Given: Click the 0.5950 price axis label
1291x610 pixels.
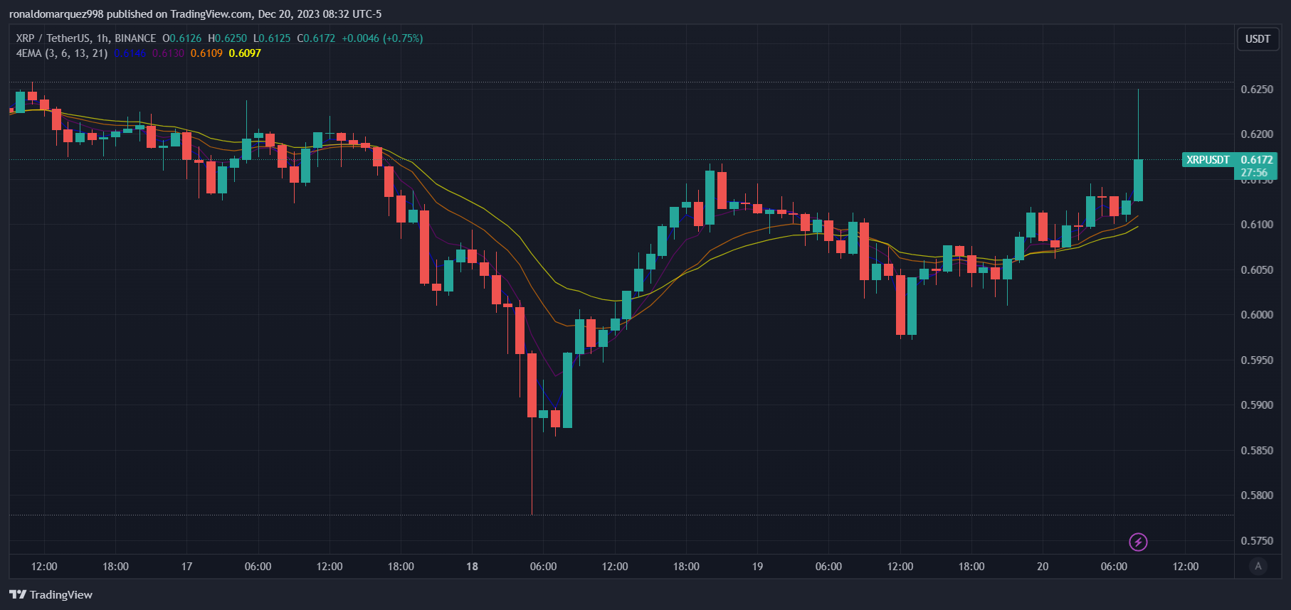Looking at the screenshot, I should [x=1257, y=360].
